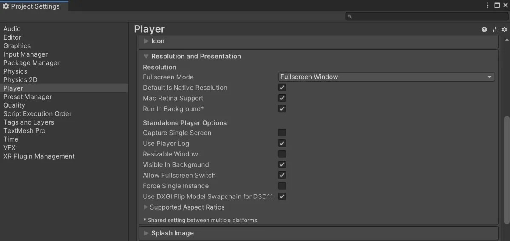Toggle Run In Background checkbox
This screenshot has height=241, width=510.
[282, 109]
